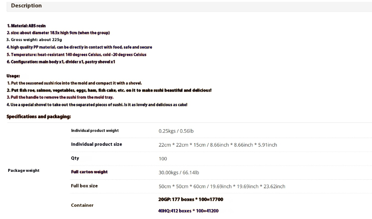This screenshot has width=372, height=219.
Task: Select the heat-resistant temperature line
Action: coord(76,55)
